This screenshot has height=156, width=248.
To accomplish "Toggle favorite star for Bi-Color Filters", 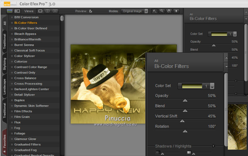I will click(x=12, y=23).
